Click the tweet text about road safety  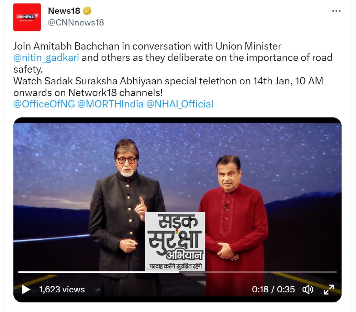click(173, 70)
